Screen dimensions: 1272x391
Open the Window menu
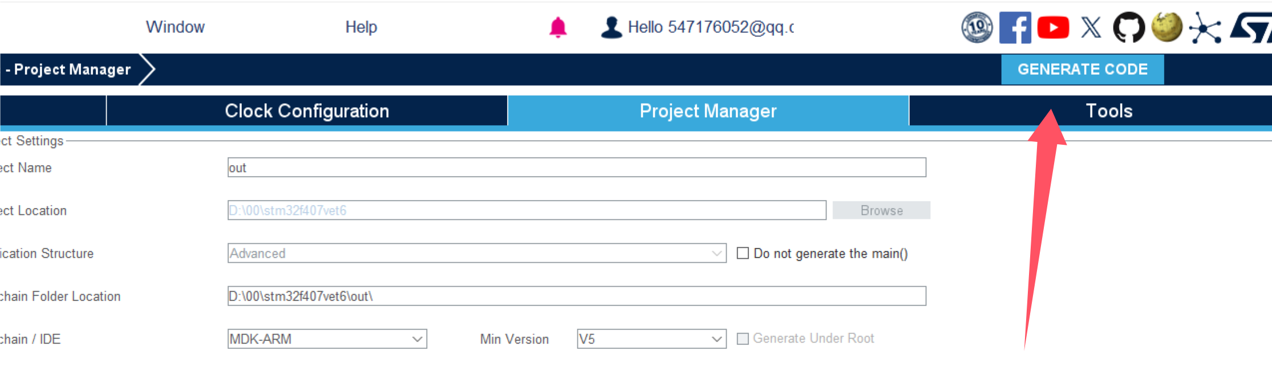click(175, 27)
